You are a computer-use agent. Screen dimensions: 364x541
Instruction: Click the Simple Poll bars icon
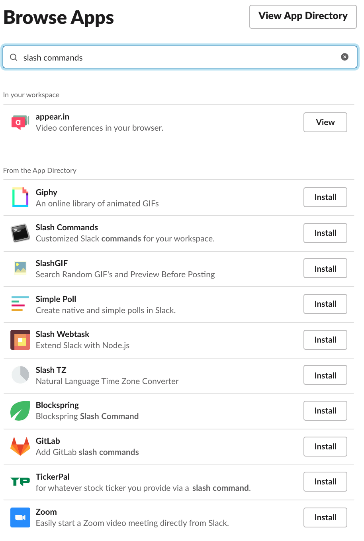[x=20, y=304]
